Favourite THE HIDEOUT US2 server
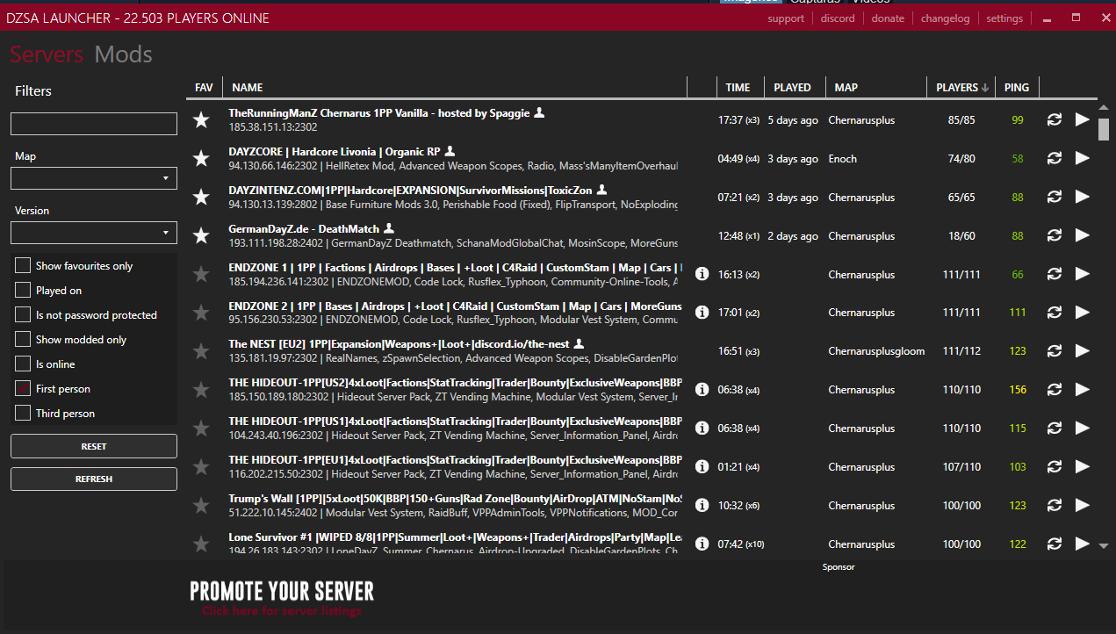This screenshot has width=1116, height=634. (x=201, y=390)
